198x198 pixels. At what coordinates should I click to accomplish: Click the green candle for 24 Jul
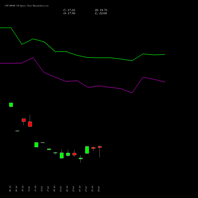pos(81,158)
